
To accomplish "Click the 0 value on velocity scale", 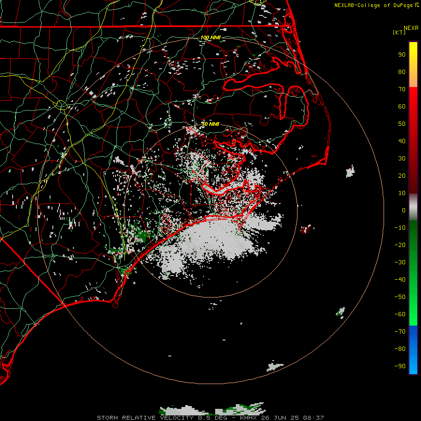I will tap(404, 210).
